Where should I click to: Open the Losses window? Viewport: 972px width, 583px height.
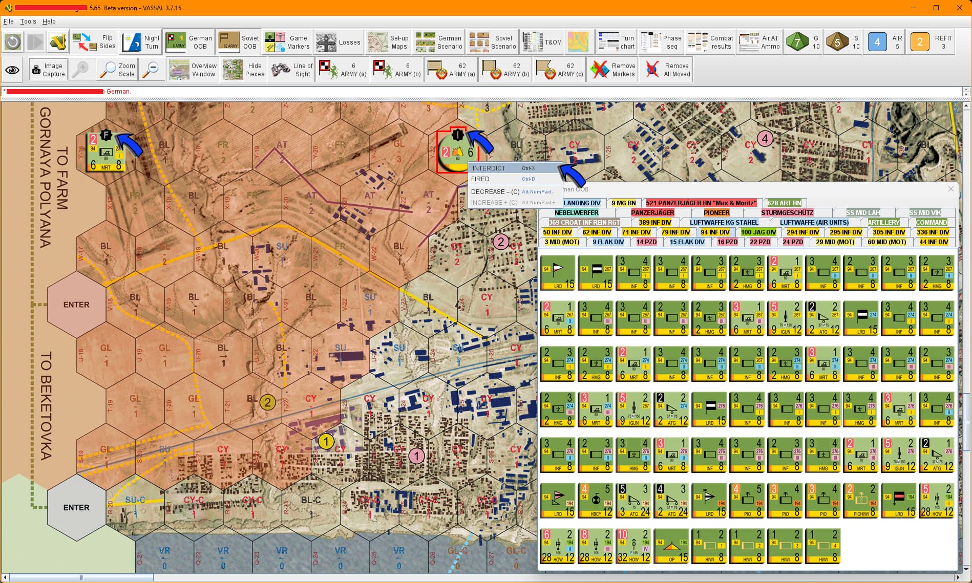pyautogui.click(x=339, y=42)
